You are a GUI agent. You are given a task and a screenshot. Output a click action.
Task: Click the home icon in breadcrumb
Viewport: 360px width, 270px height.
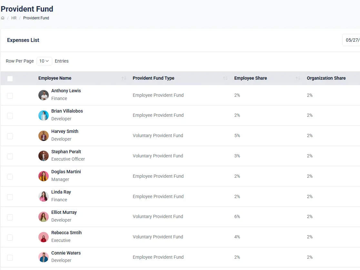pos(3,18)
